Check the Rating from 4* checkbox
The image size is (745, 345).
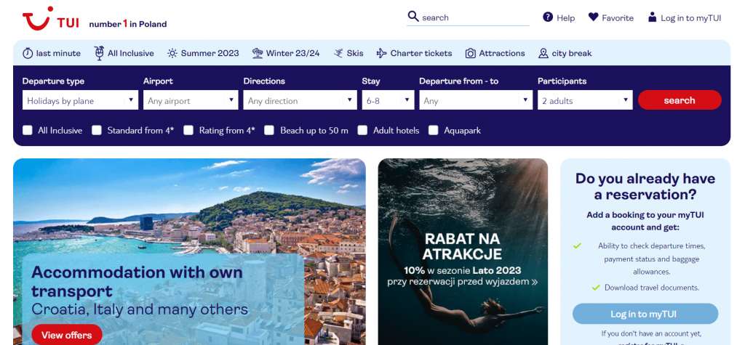point(188,130)
